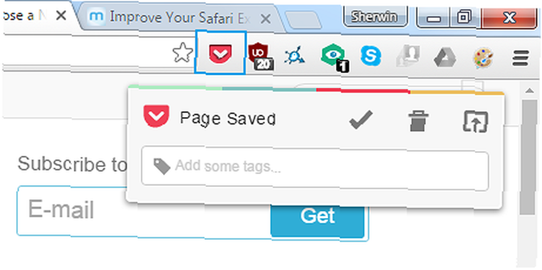
Task: Click the E-mail subscription field
Action: 144,210
